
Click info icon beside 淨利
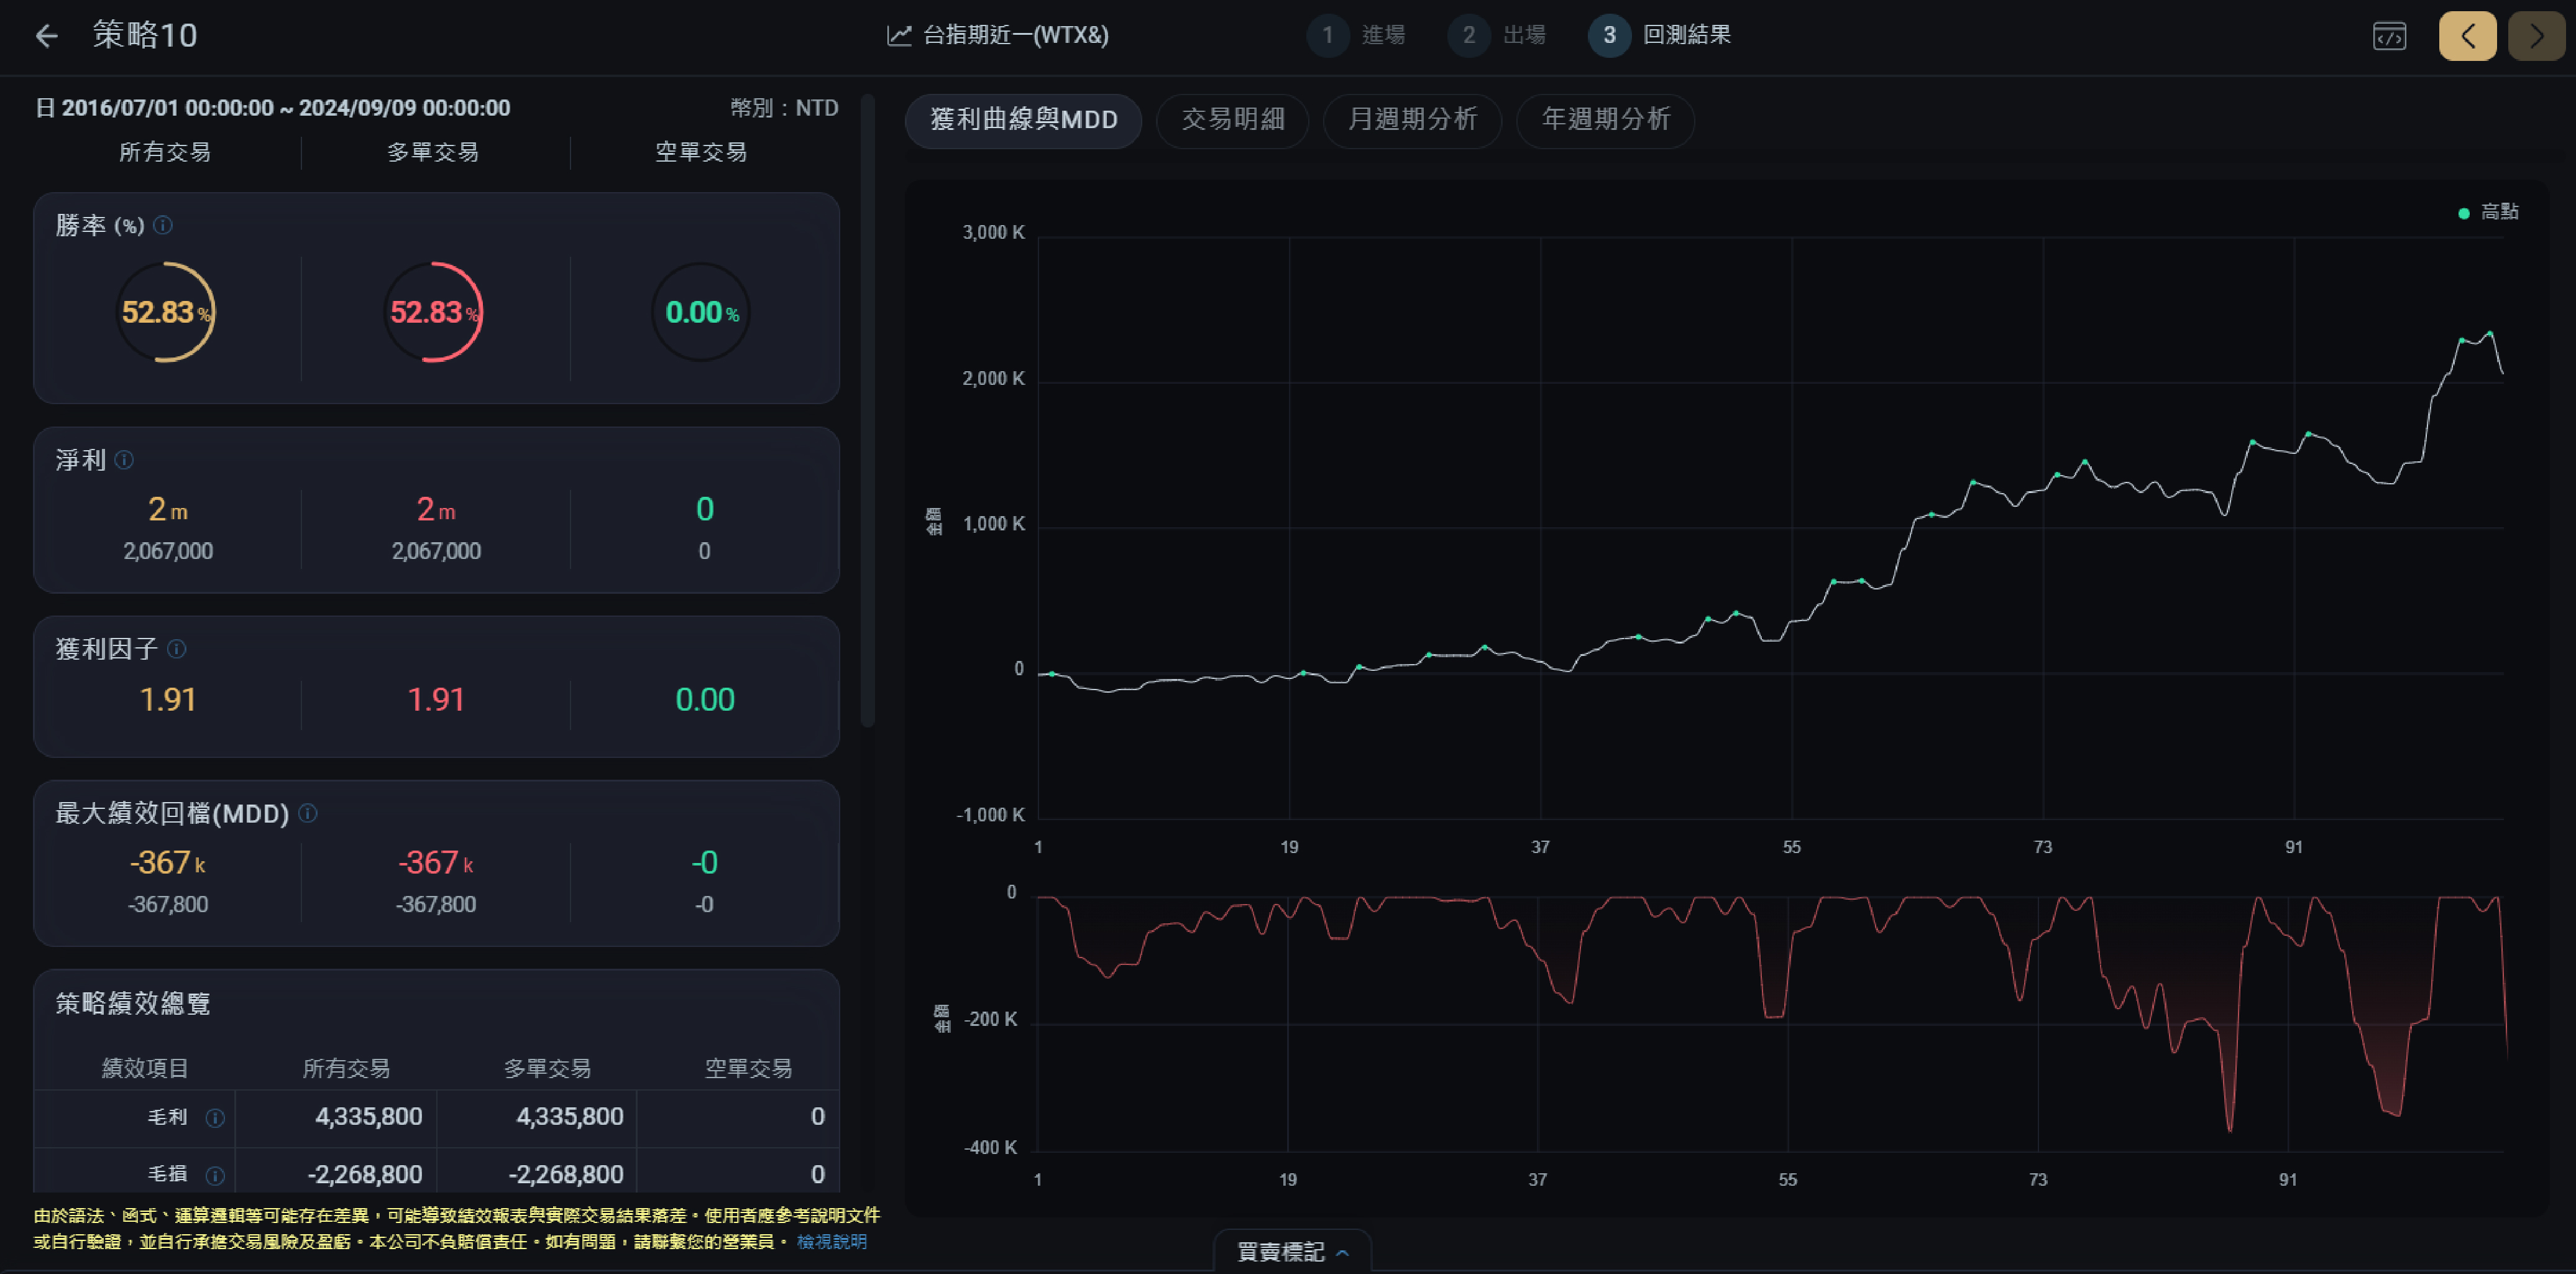coord(124,459)
